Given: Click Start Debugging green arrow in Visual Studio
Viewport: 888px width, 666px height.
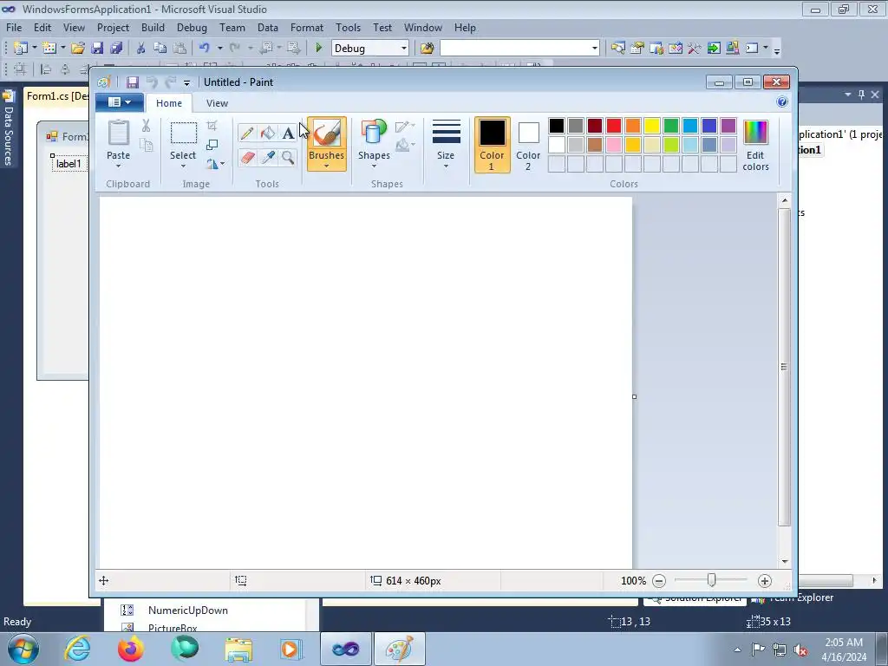Looking at the screenshot, I should [x=319, y=49].
